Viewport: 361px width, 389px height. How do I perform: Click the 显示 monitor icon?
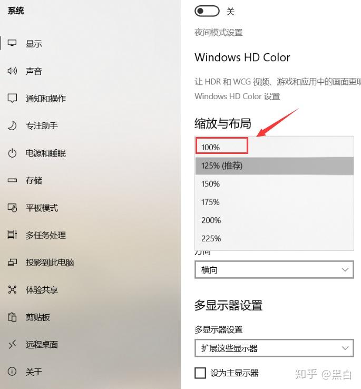coord(12,43)
